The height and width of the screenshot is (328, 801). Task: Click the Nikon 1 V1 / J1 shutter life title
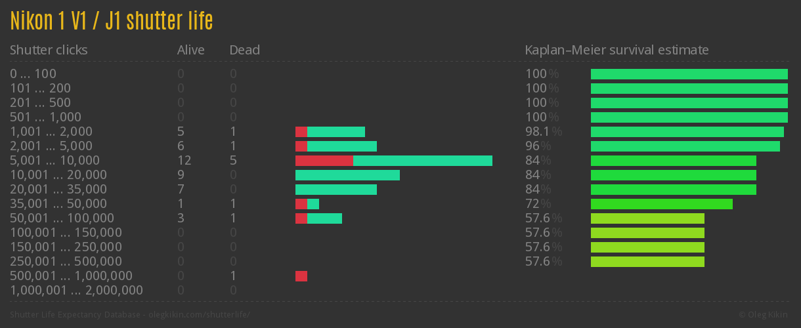pos(112,21)
